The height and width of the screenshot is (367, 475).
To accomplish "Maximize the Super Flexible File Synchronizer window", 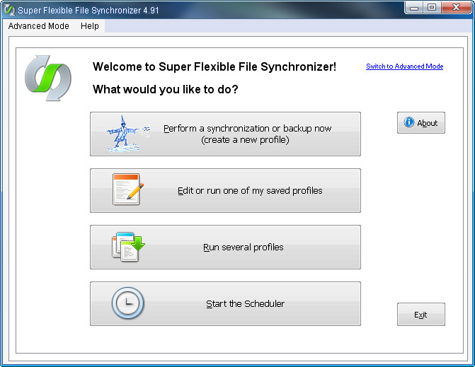I will pos(432,8).
